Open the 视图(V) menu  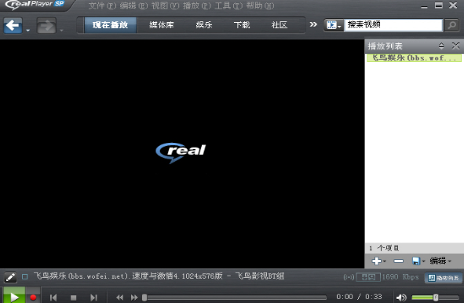166,5
